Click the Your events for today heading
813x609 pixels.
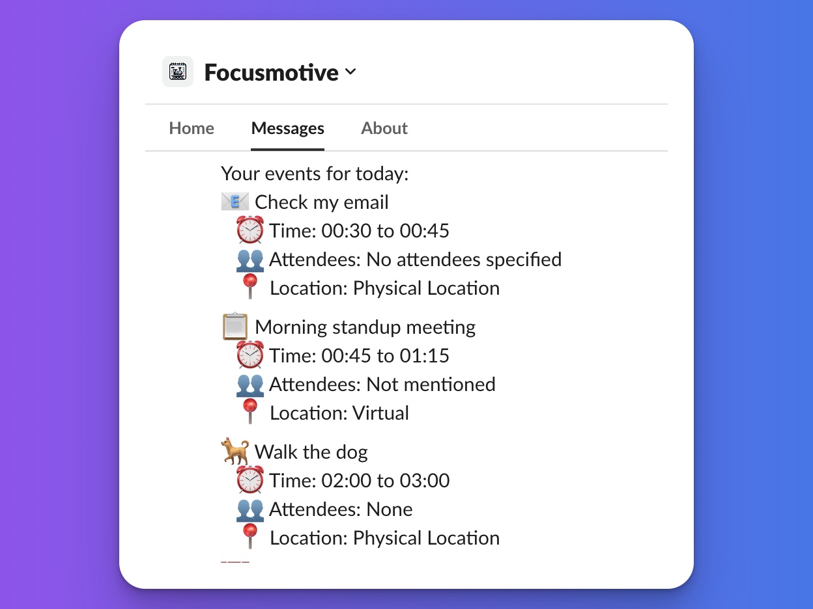click(315, 174)
